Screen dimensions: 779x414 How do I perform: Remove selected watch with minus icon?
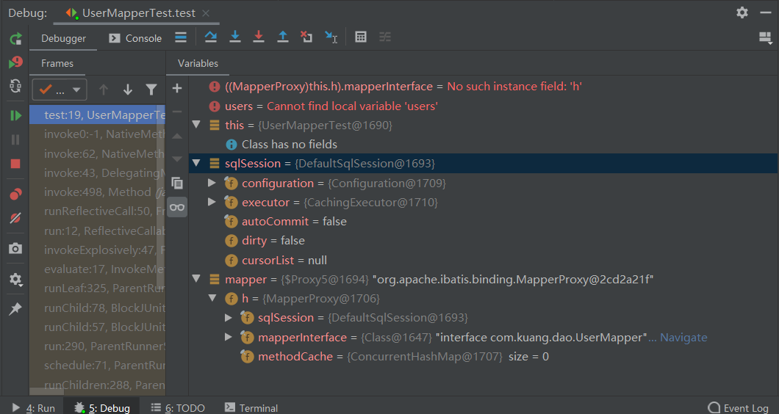point(177,112)
